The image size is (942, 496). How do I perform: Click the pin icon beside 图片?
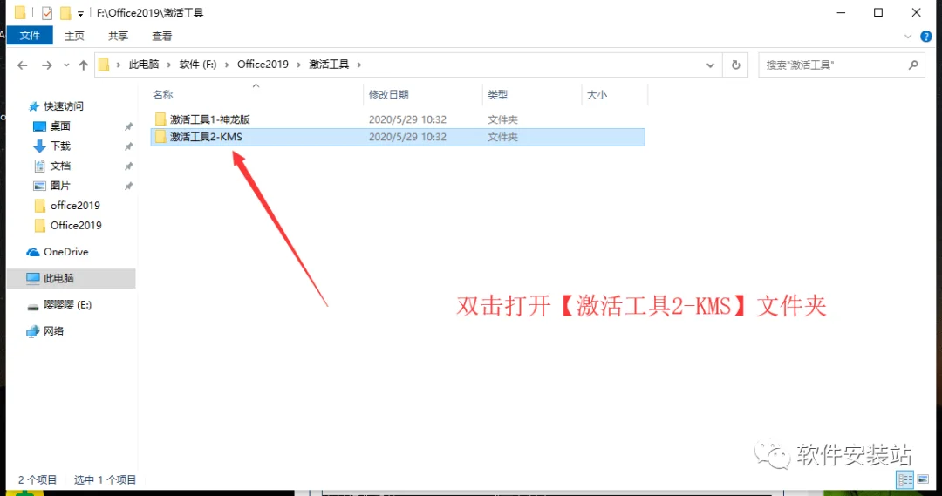coord(128,187)
